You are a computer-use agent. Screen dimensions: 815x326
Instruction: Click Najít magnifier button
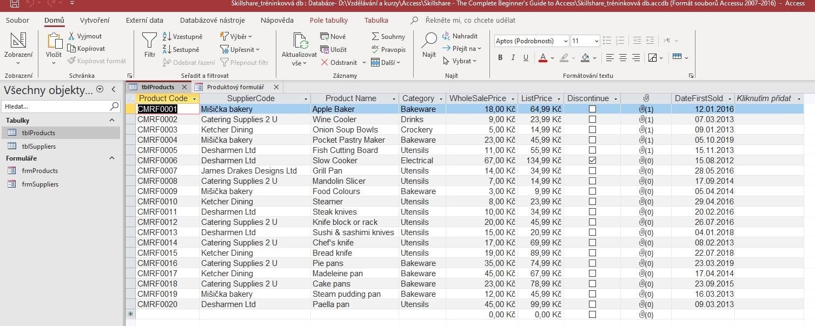coord(429,44)
